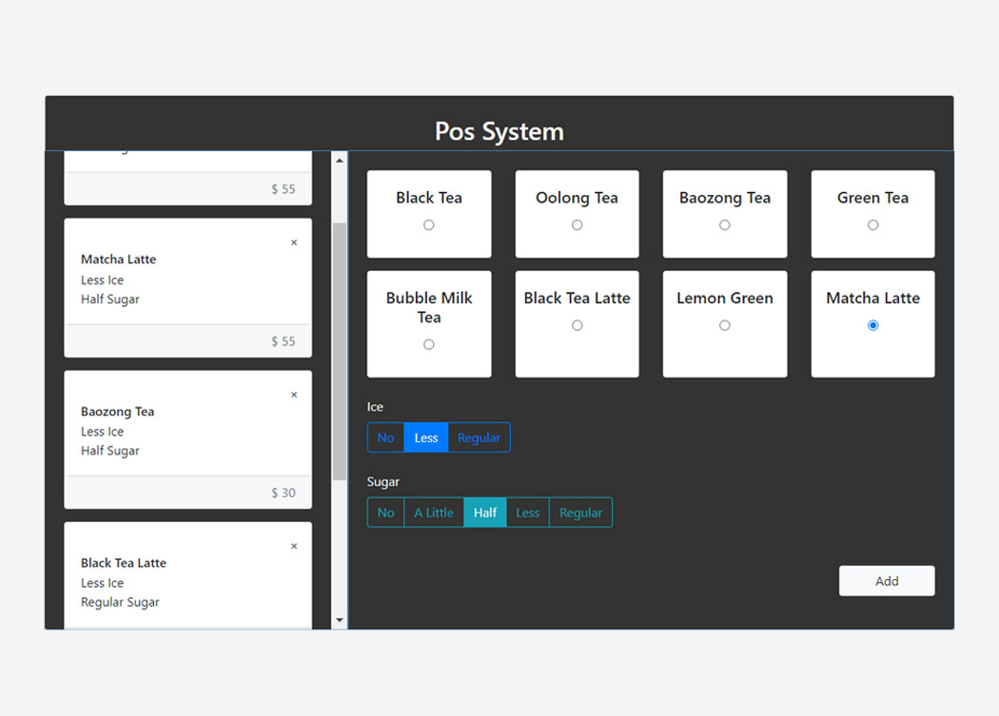Screen dimensions: 999x716
Task: Delete the Black Tea Latte order
Action: 294,546
